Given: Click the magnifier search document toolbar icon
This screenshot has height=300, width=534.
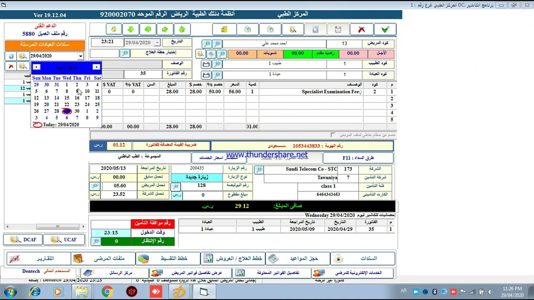Looking at the screenshot, I should pos(293,30).
